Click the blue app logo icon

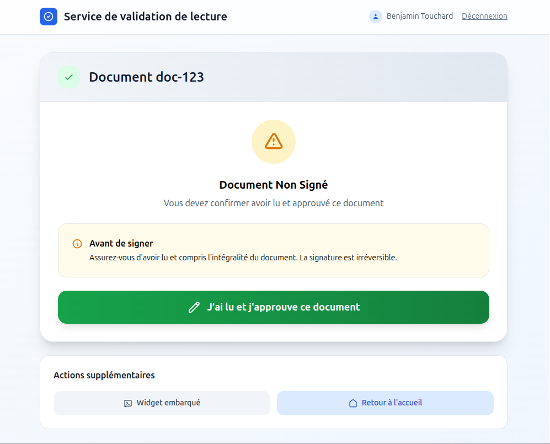(49, 17)
